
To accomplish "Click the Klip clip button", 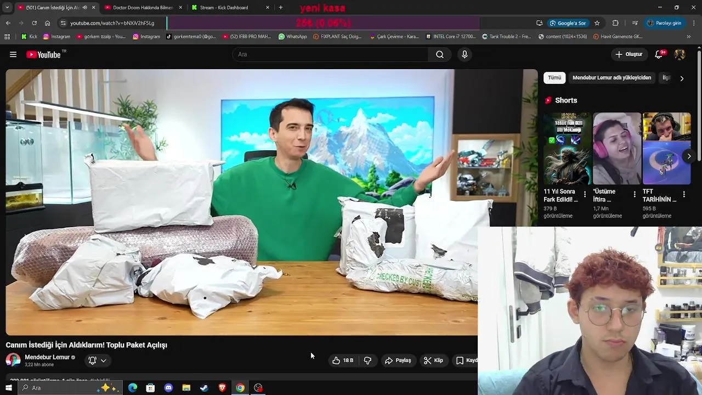I will click(x=433, y=360).
